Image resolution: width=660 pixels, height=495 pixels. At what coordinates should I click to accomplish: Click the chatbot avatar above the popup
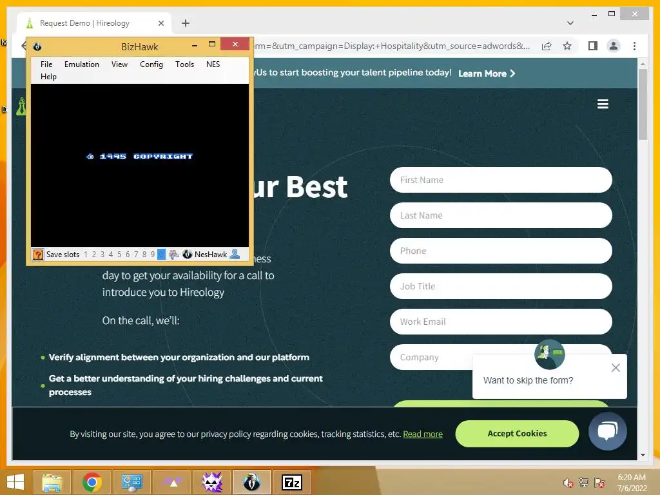tap(549, 354)
